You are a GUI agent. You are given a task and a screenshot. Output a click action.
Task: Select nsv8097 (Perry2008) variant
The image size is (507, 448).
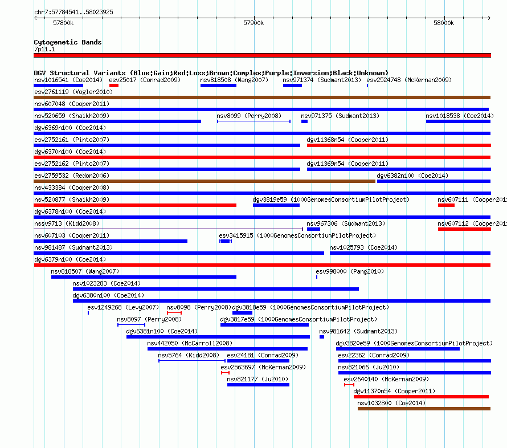coord(131,325)
